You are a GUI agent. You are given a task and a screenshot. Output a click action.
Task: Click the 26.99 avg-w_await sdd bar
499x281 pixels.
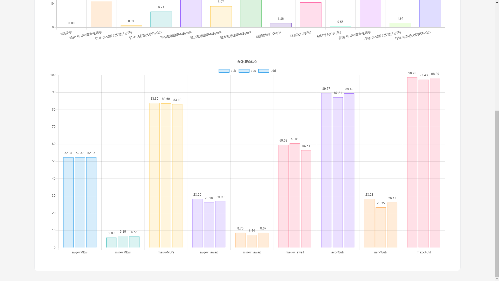[220, 224]
